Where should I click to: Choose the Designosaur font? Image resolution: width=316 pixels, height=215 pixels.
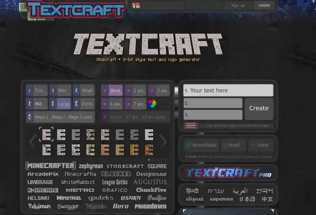[x=152, y=174]
